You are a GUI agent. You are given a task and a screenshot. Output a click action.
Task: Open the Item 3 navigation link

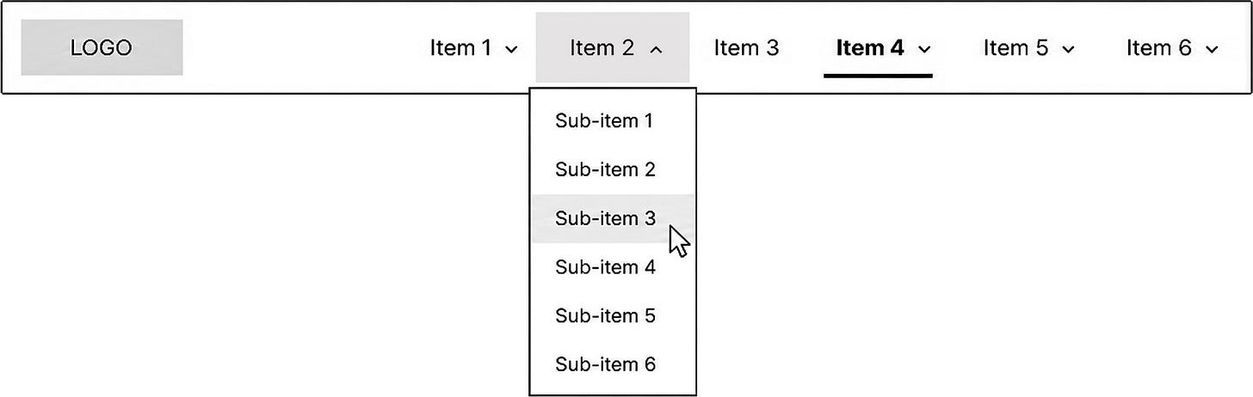point(746,48)
